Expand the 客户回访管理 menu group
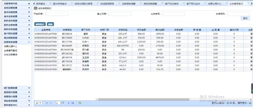This screenshot has width=253, height=108. [29, 34]
